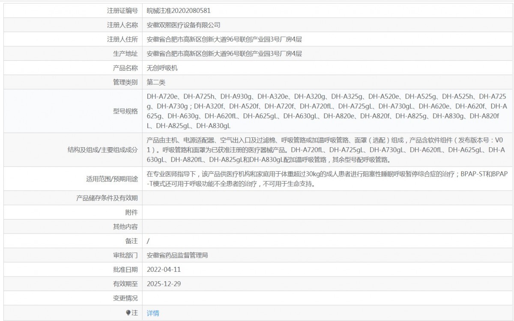Open the 详情 link in the note row

tap(153, 313)
